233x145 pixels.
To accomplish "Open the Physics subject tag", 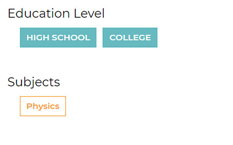I will pos(43,106).
